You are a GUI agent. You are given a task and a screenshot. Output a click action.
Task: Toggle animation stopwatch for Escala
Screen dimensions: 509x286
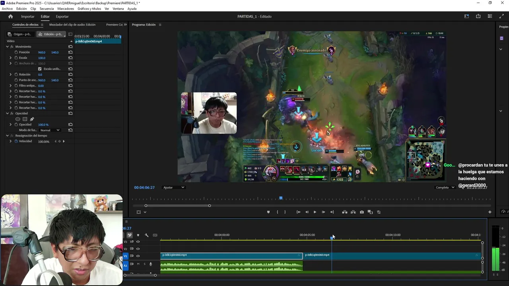click(16, 58)
